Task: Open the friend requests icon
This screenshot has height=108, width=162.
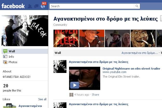Action: pyautogui.click(x=30, y=6)
